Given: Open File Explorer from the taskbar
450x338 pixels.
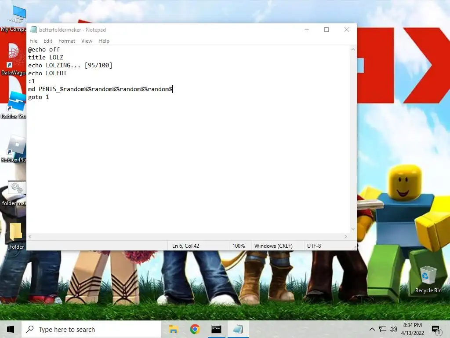Looking at the screenshot, I should click(173, 329).
